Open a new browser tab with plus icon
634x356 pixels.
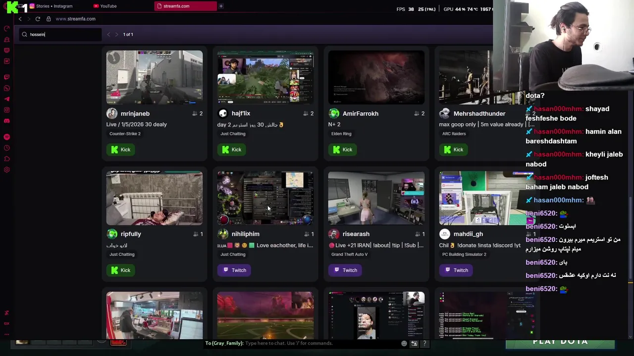click(x=221, y=6)
